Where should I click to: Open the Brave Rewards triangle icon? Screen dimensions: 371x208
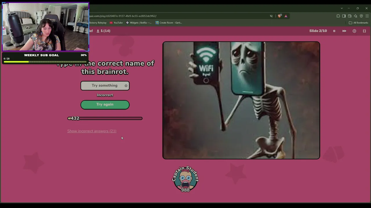point(286,16)
